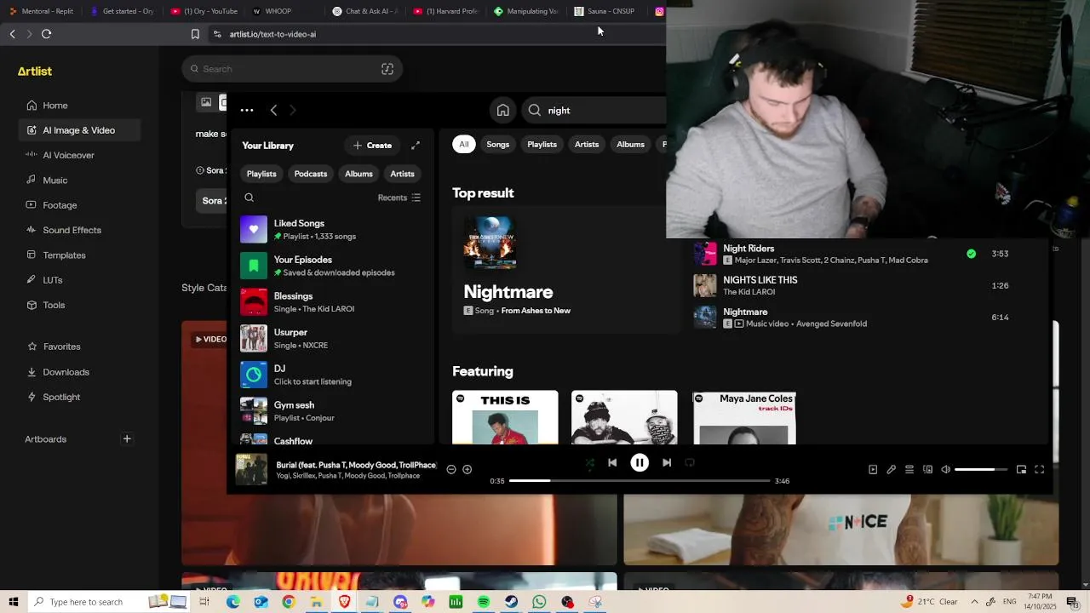The height and width of the screenshot is (613, 1090).
Task: Select the Songs search filter
Action: [498, 145]
